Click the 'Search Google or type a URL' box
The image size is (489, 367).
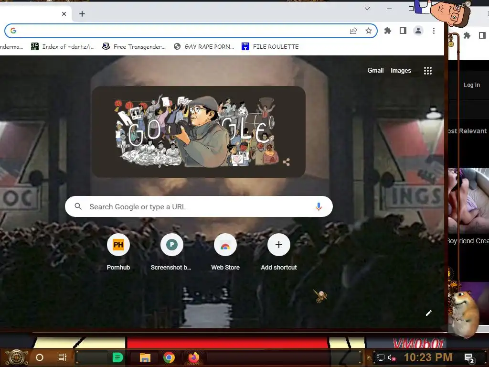click(x=199, y=206)
